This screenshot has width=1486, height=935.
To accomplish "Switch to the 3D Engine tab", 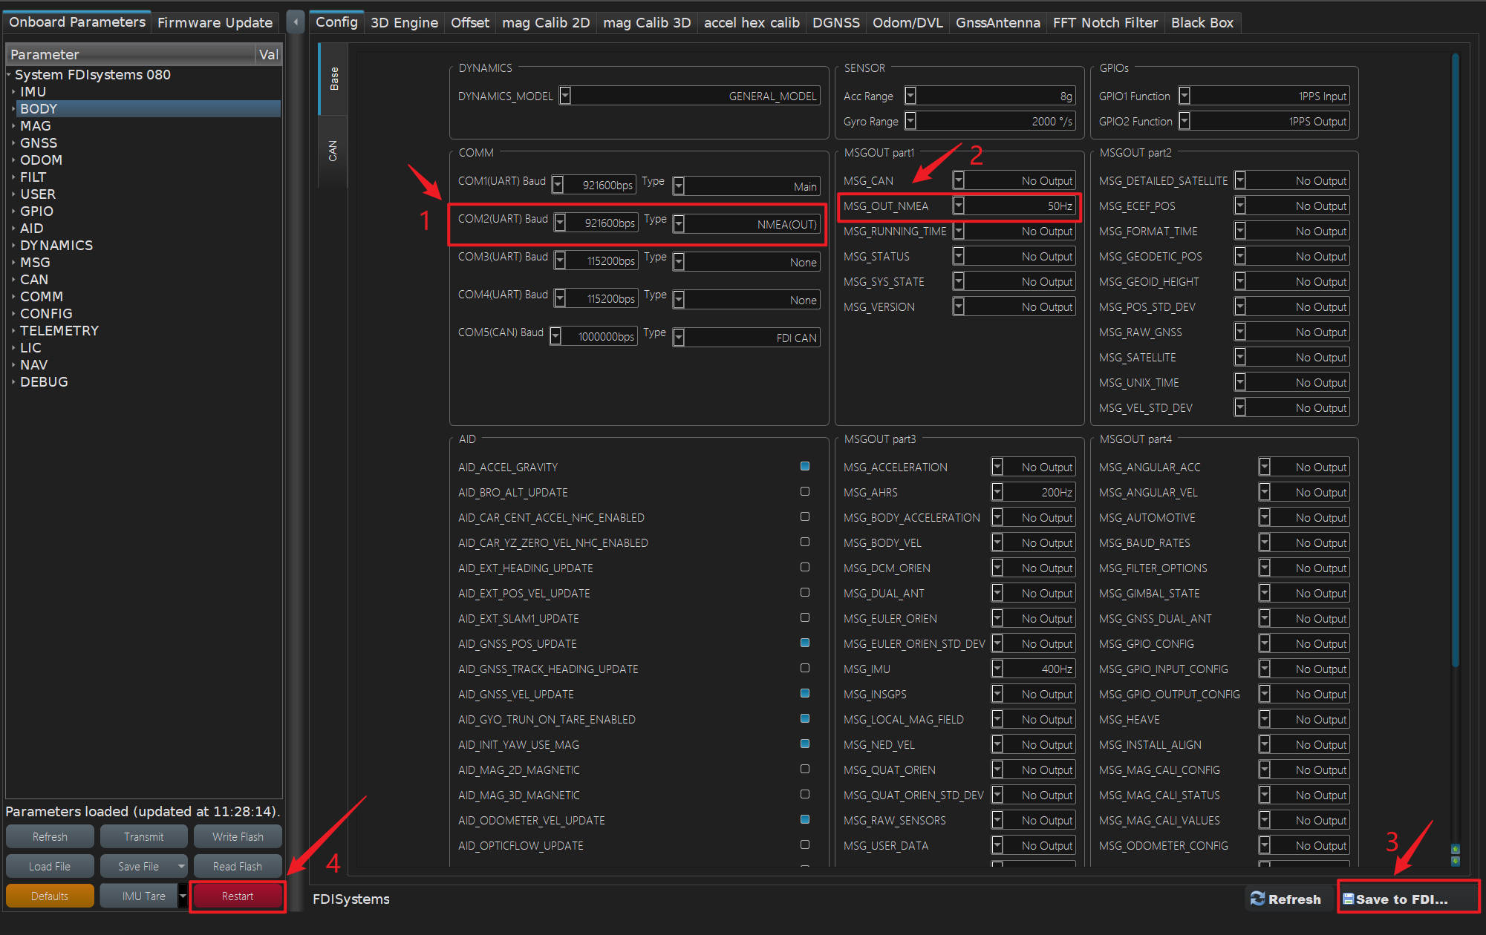I will [404, 23].
